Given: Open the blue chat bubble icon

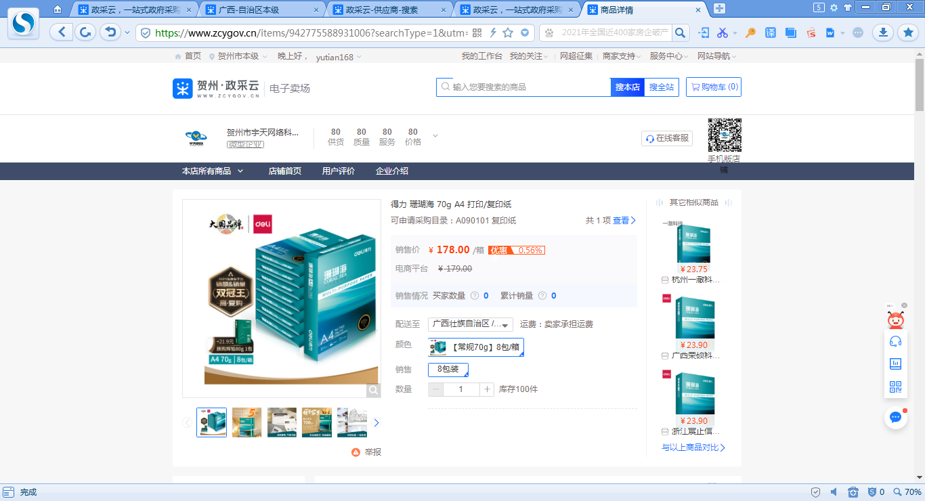Looking at the screenshot, I should pos(895,417).
